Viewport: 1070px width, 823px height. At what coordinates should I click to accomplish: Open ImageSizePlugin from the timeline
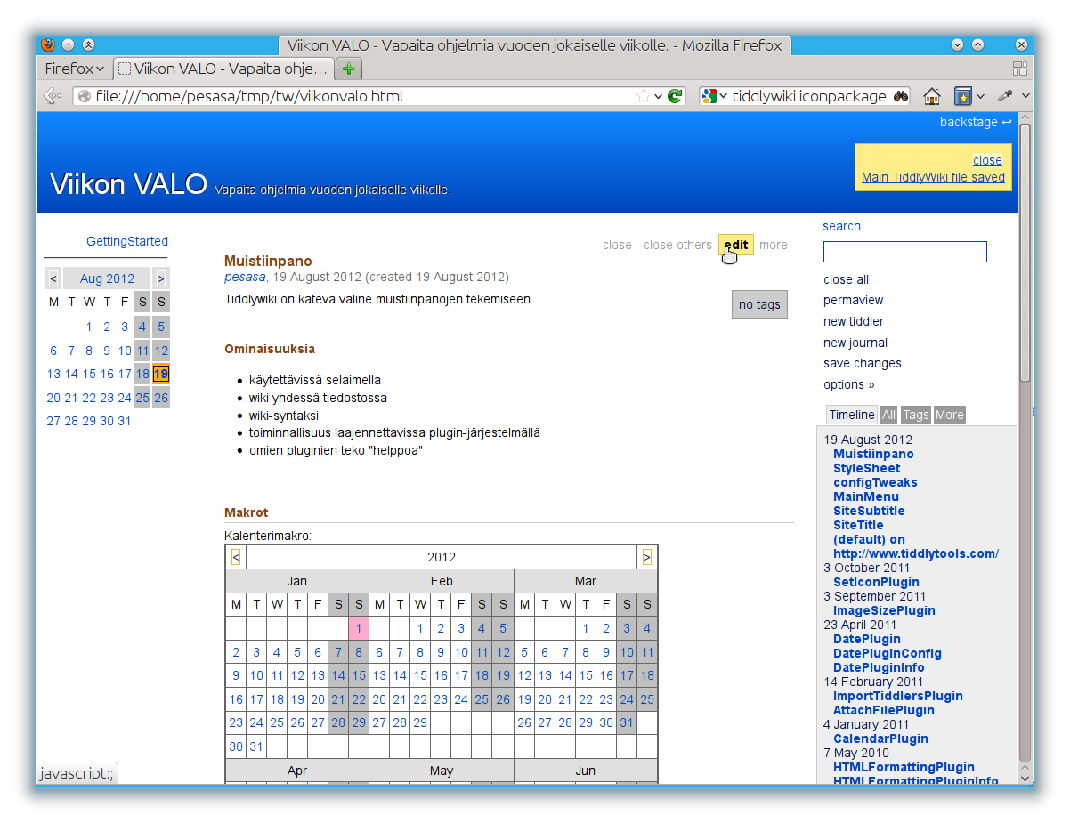tap(884, 610)
